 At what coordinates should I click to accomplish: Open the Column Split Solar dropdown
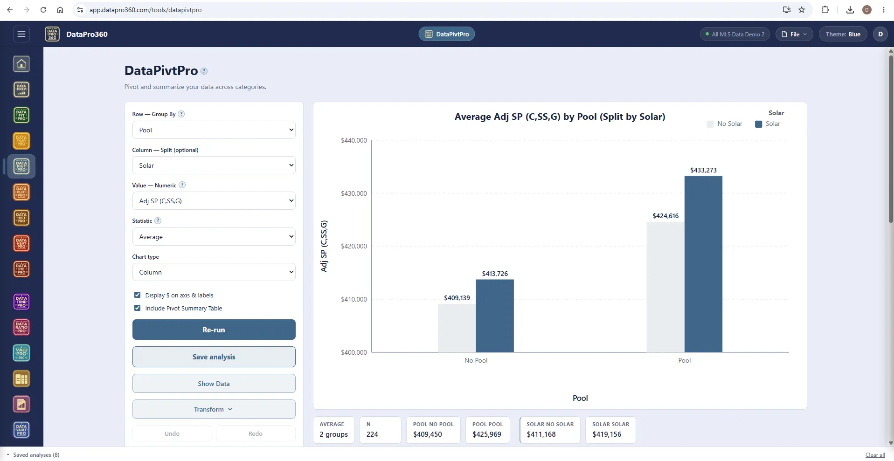(x=214, y=165)
